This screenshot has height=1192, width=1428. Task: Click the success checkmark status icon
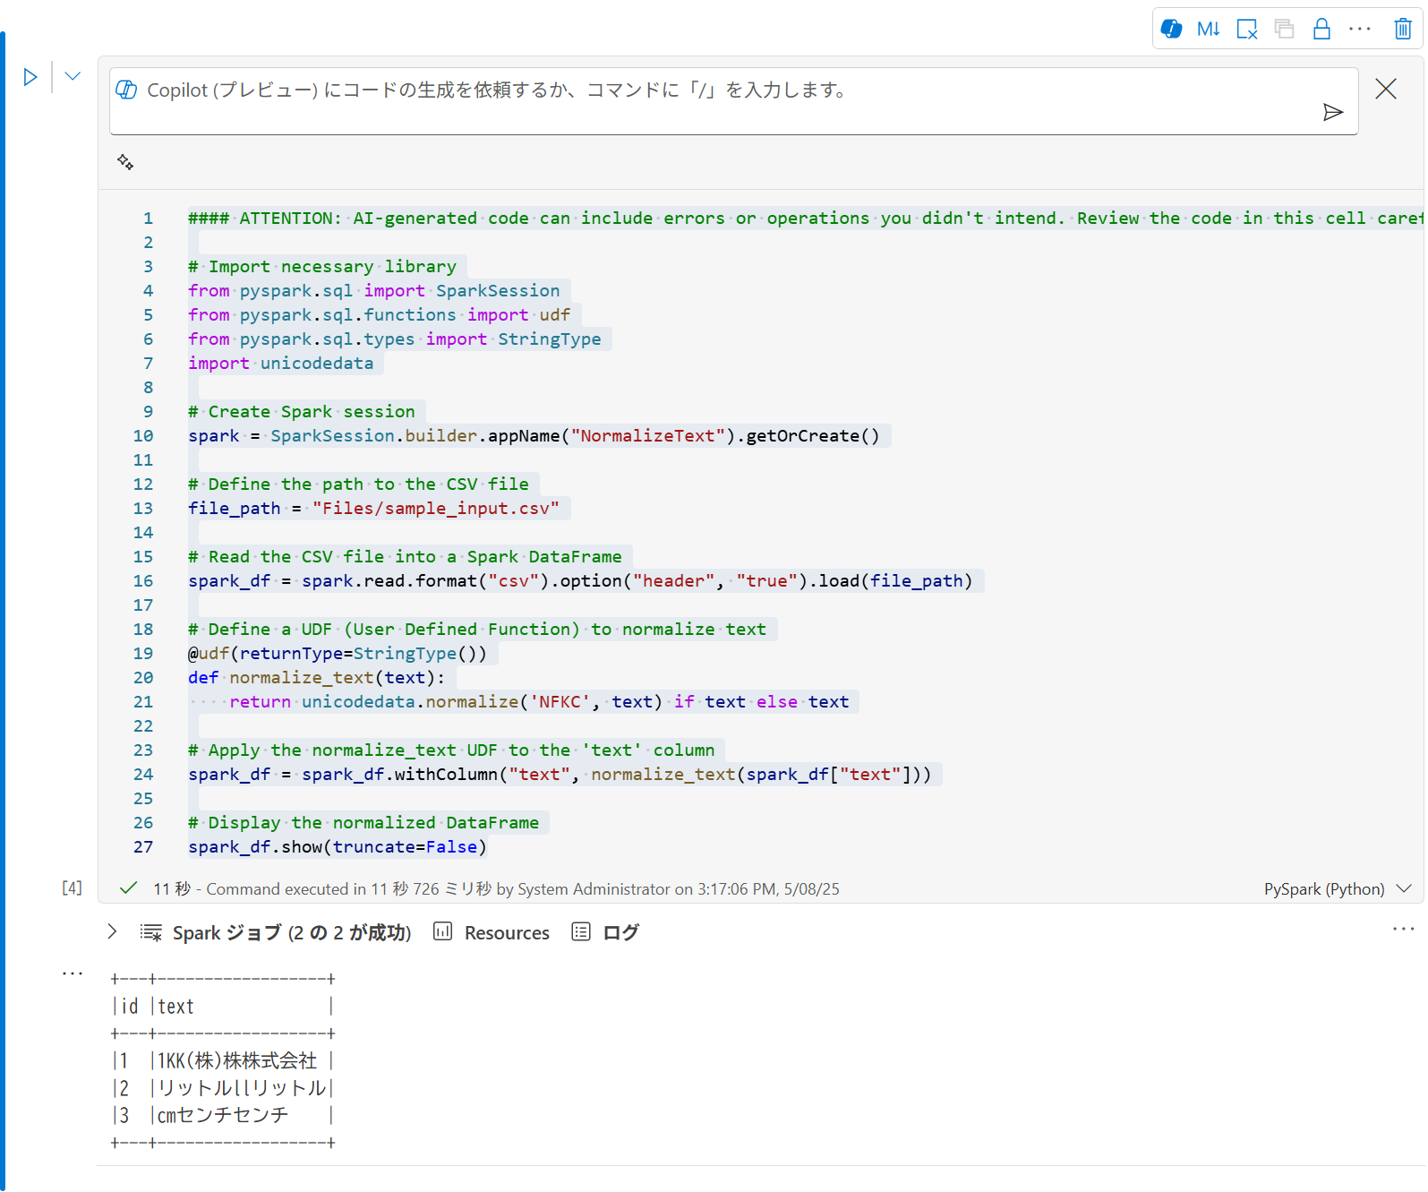click(x=128, y=888)
